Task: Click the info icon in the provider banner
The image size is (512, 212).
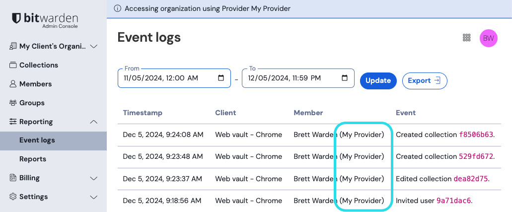Action: (x=118, y=8)
